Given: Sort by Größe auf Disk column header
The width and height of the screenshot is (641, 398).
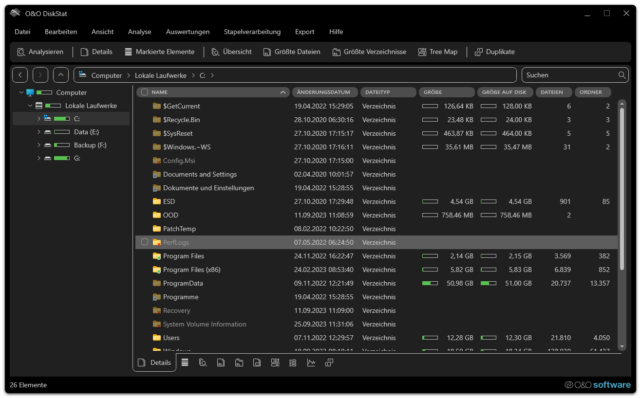Looking at the screenshot, I should tap(505, 92).
